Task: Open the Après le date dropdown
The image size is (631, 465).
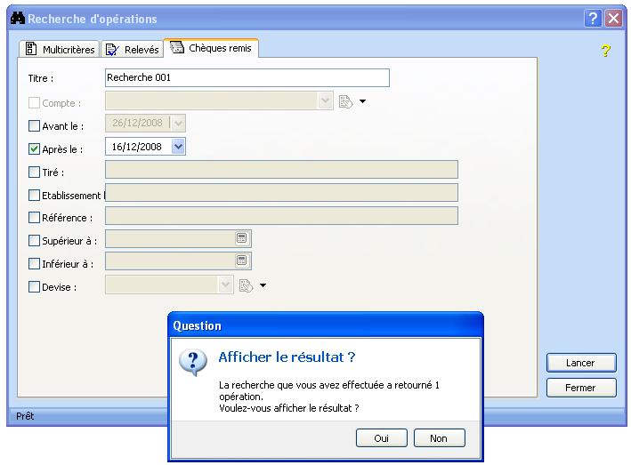Action: click(x=178, y=147)
